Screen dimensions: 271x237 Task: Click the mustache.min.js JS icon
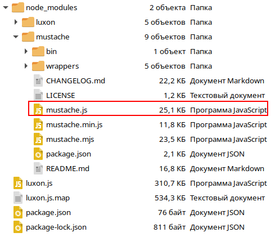pyautogui.click(x=38, y=124)
